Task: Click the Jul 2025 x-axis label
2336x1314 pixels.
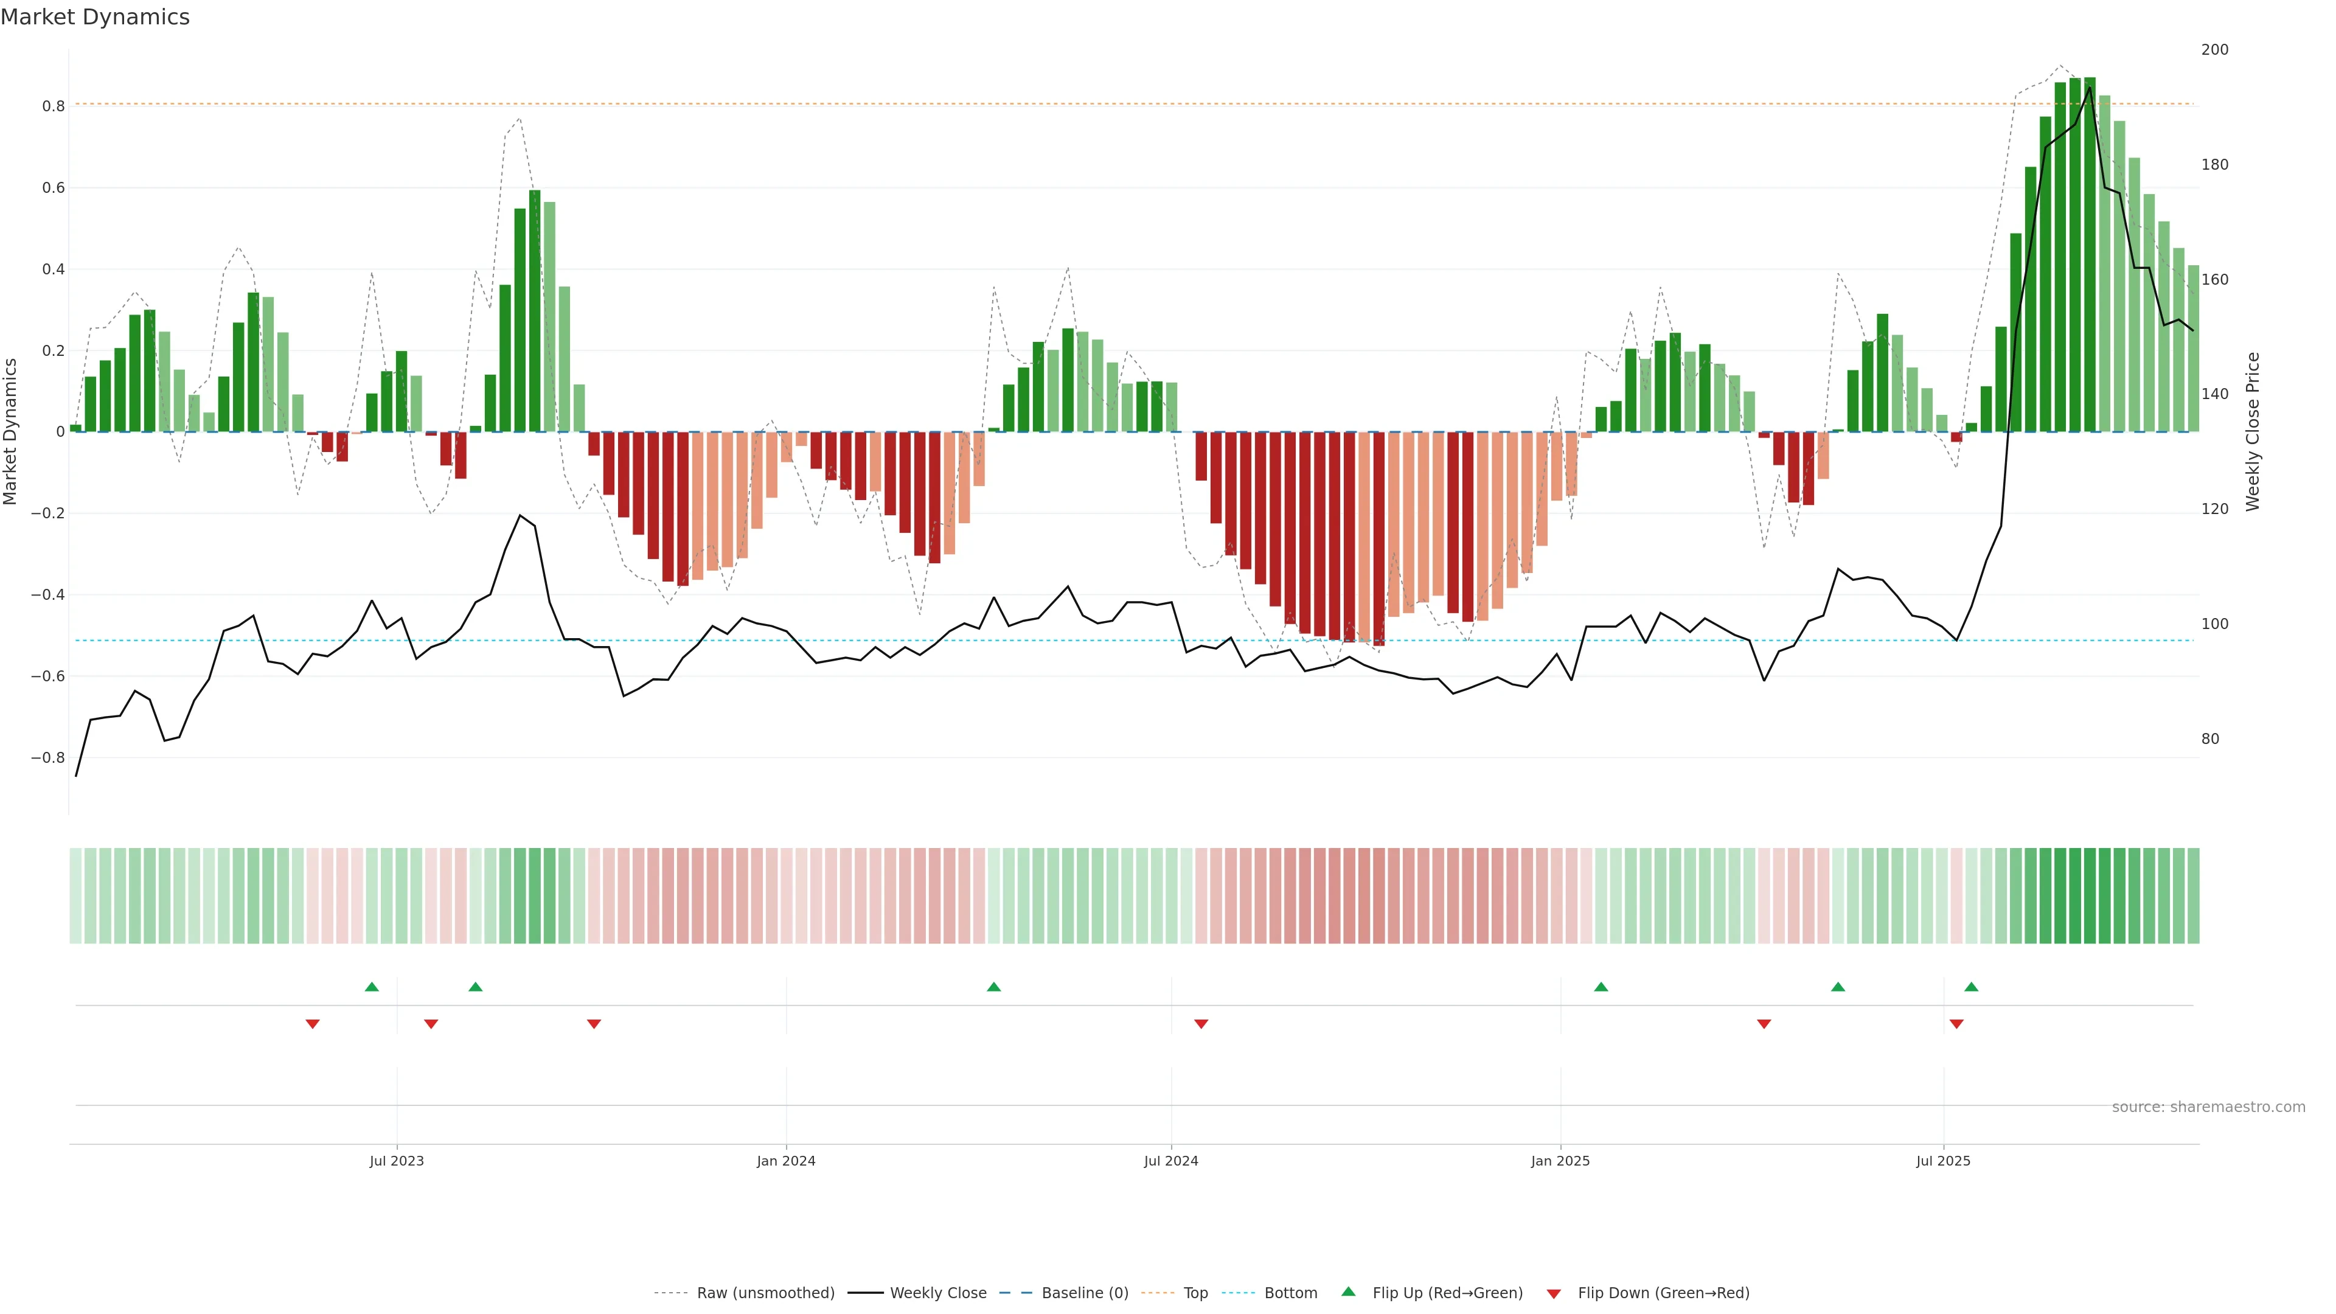Action: [1944, 1161]
